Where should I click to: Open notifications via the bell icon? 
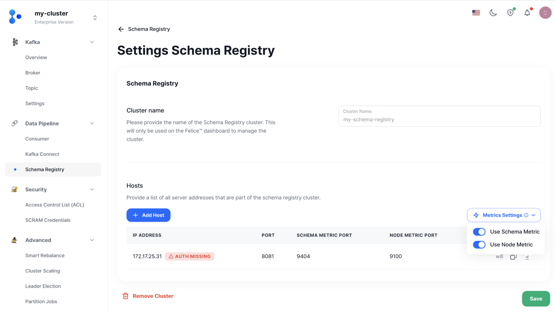coord(527,12)
